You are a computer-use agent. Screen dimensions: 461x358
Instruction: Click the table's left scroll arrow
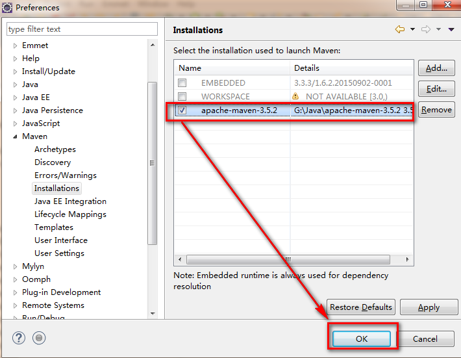click(x=180, y=259)
